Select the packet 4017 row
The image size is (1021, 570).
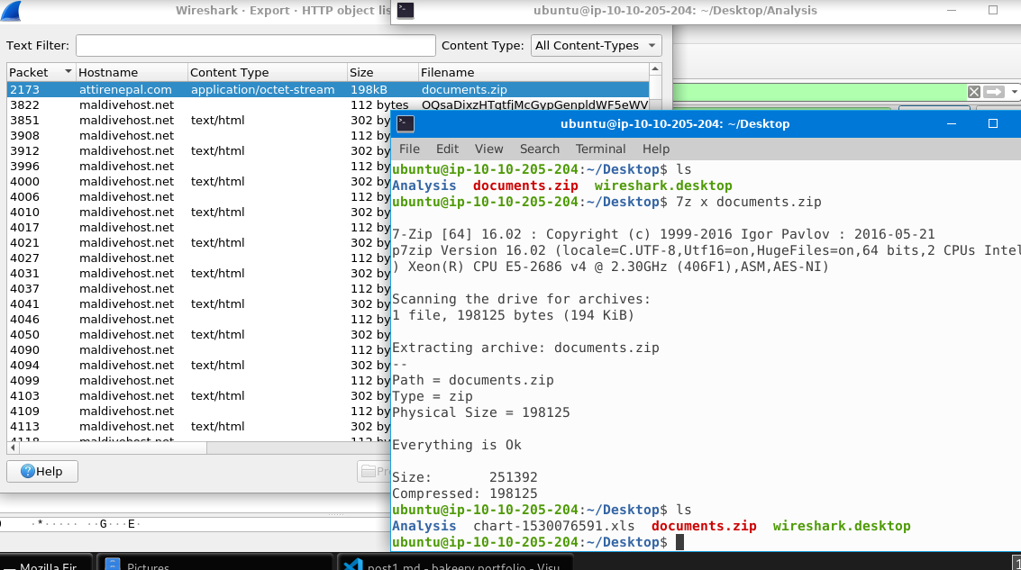198,227
